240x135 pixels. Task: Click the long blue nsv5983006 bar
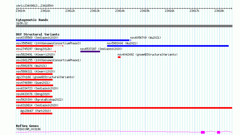coord(168,46)
